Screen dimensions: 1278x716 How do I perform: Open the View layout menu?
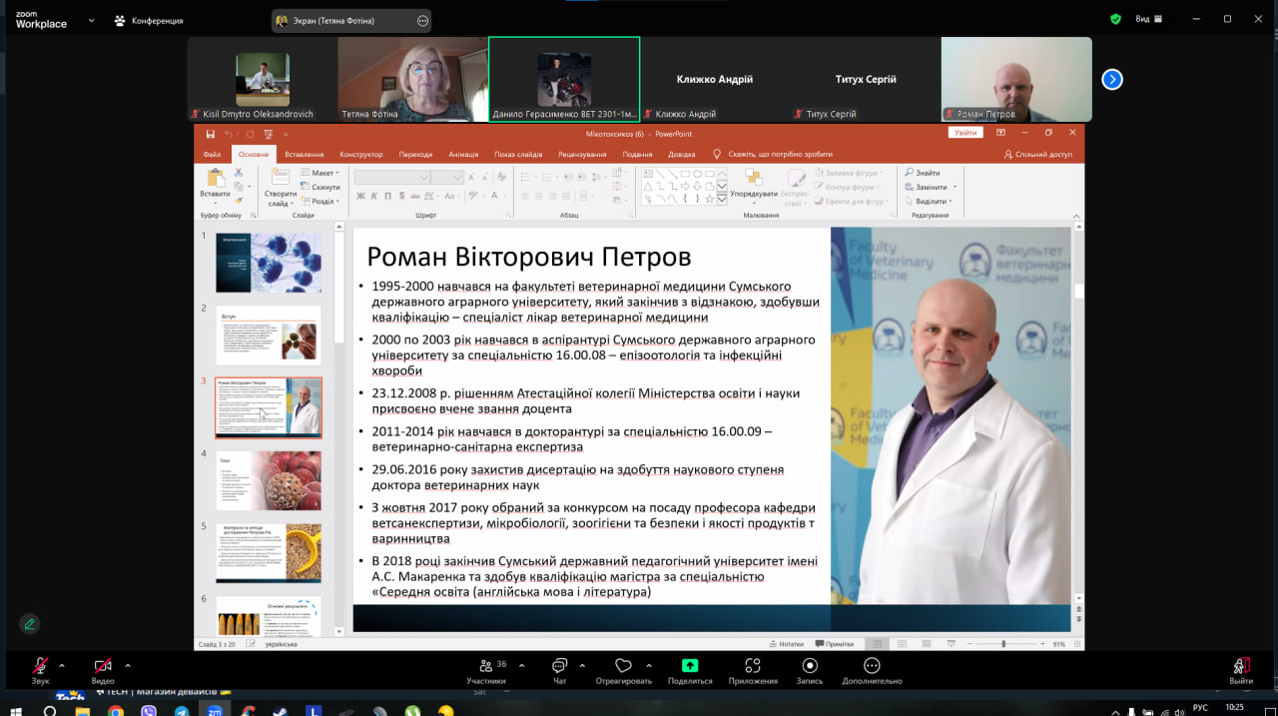1148,19
